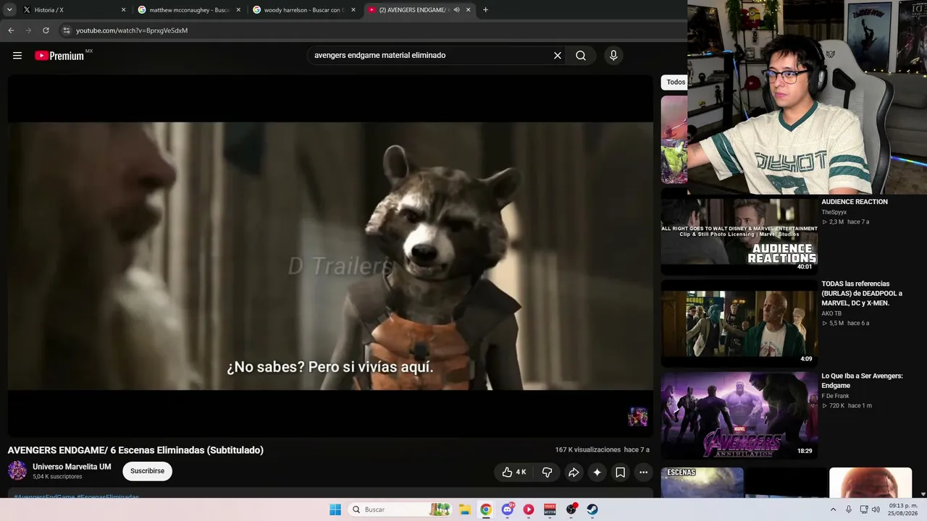Like the video with 4 K likes
The image size is (927, 521).
(514, 473)
